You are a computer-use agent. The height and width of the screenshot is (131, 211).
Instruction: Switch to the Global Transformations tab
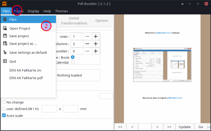[74, 21]
